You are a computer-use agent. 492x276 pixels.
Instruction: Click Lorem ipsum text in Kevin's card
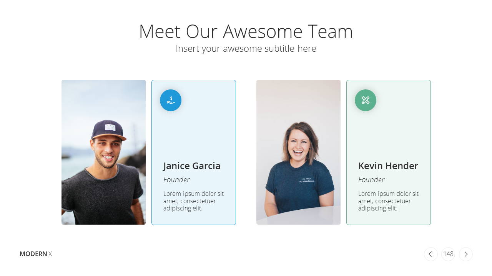tap(388, 201)
